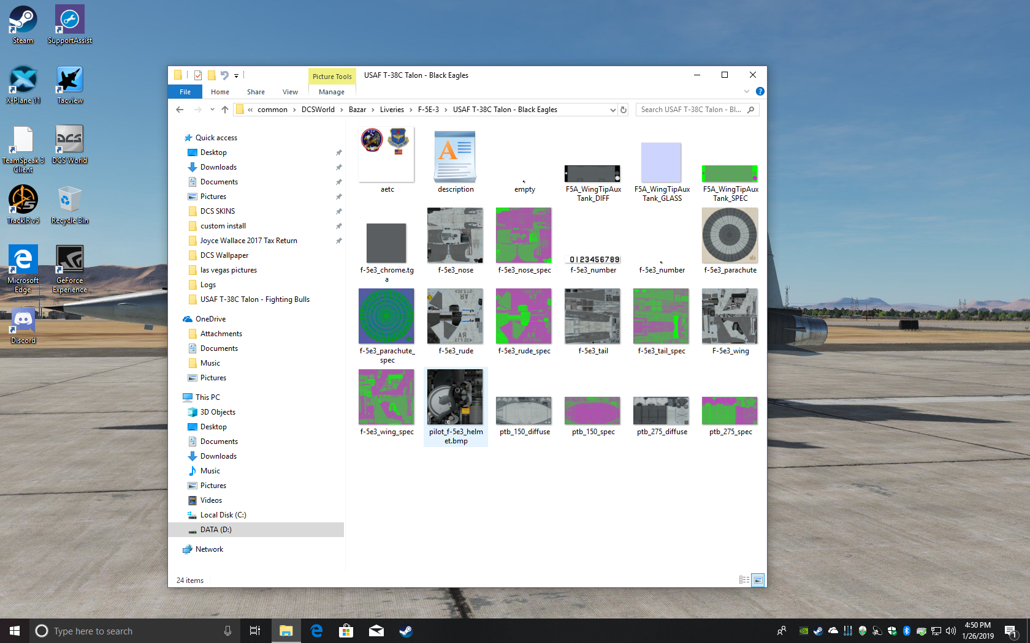Unpin DCS SKINS from Quick access

[x=338, y=211]
